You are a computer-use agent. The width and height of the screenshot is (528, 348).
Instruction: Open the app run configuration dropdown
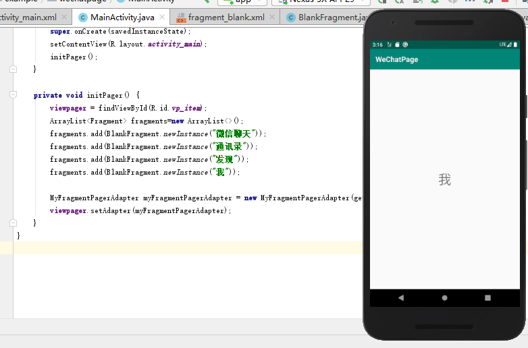242,2
